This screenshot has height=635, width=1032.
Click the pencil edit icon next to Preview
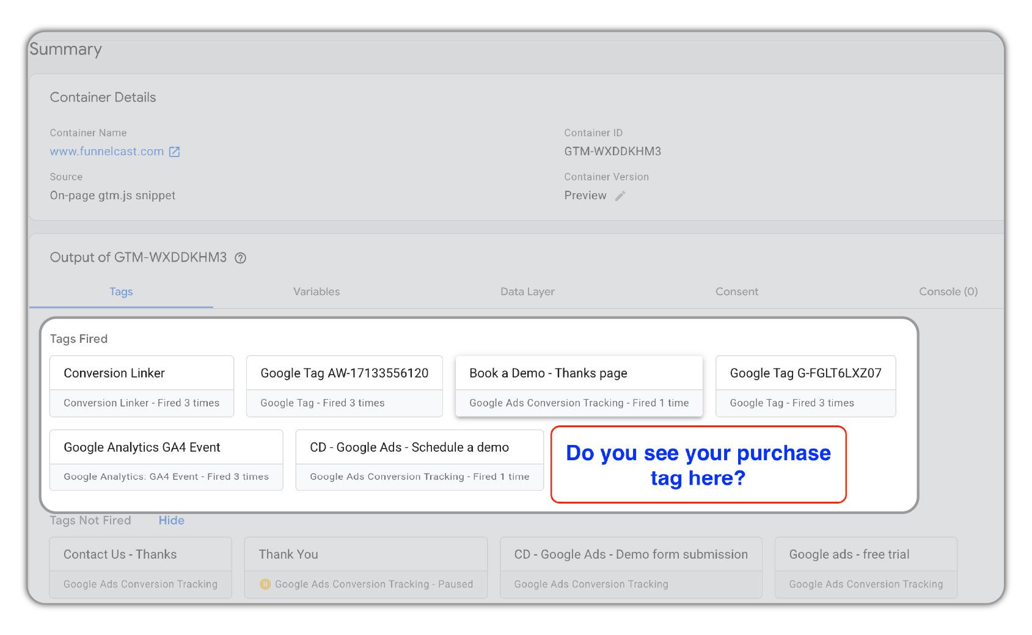click(x=620, y=196)
